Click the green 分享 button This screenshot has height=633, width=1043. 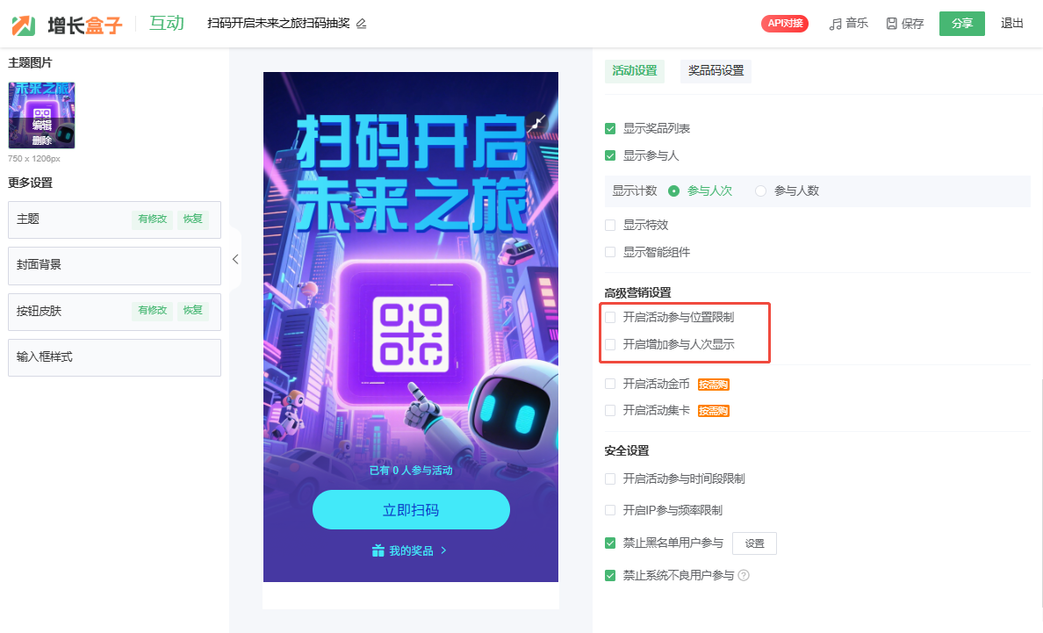[962, 24]
